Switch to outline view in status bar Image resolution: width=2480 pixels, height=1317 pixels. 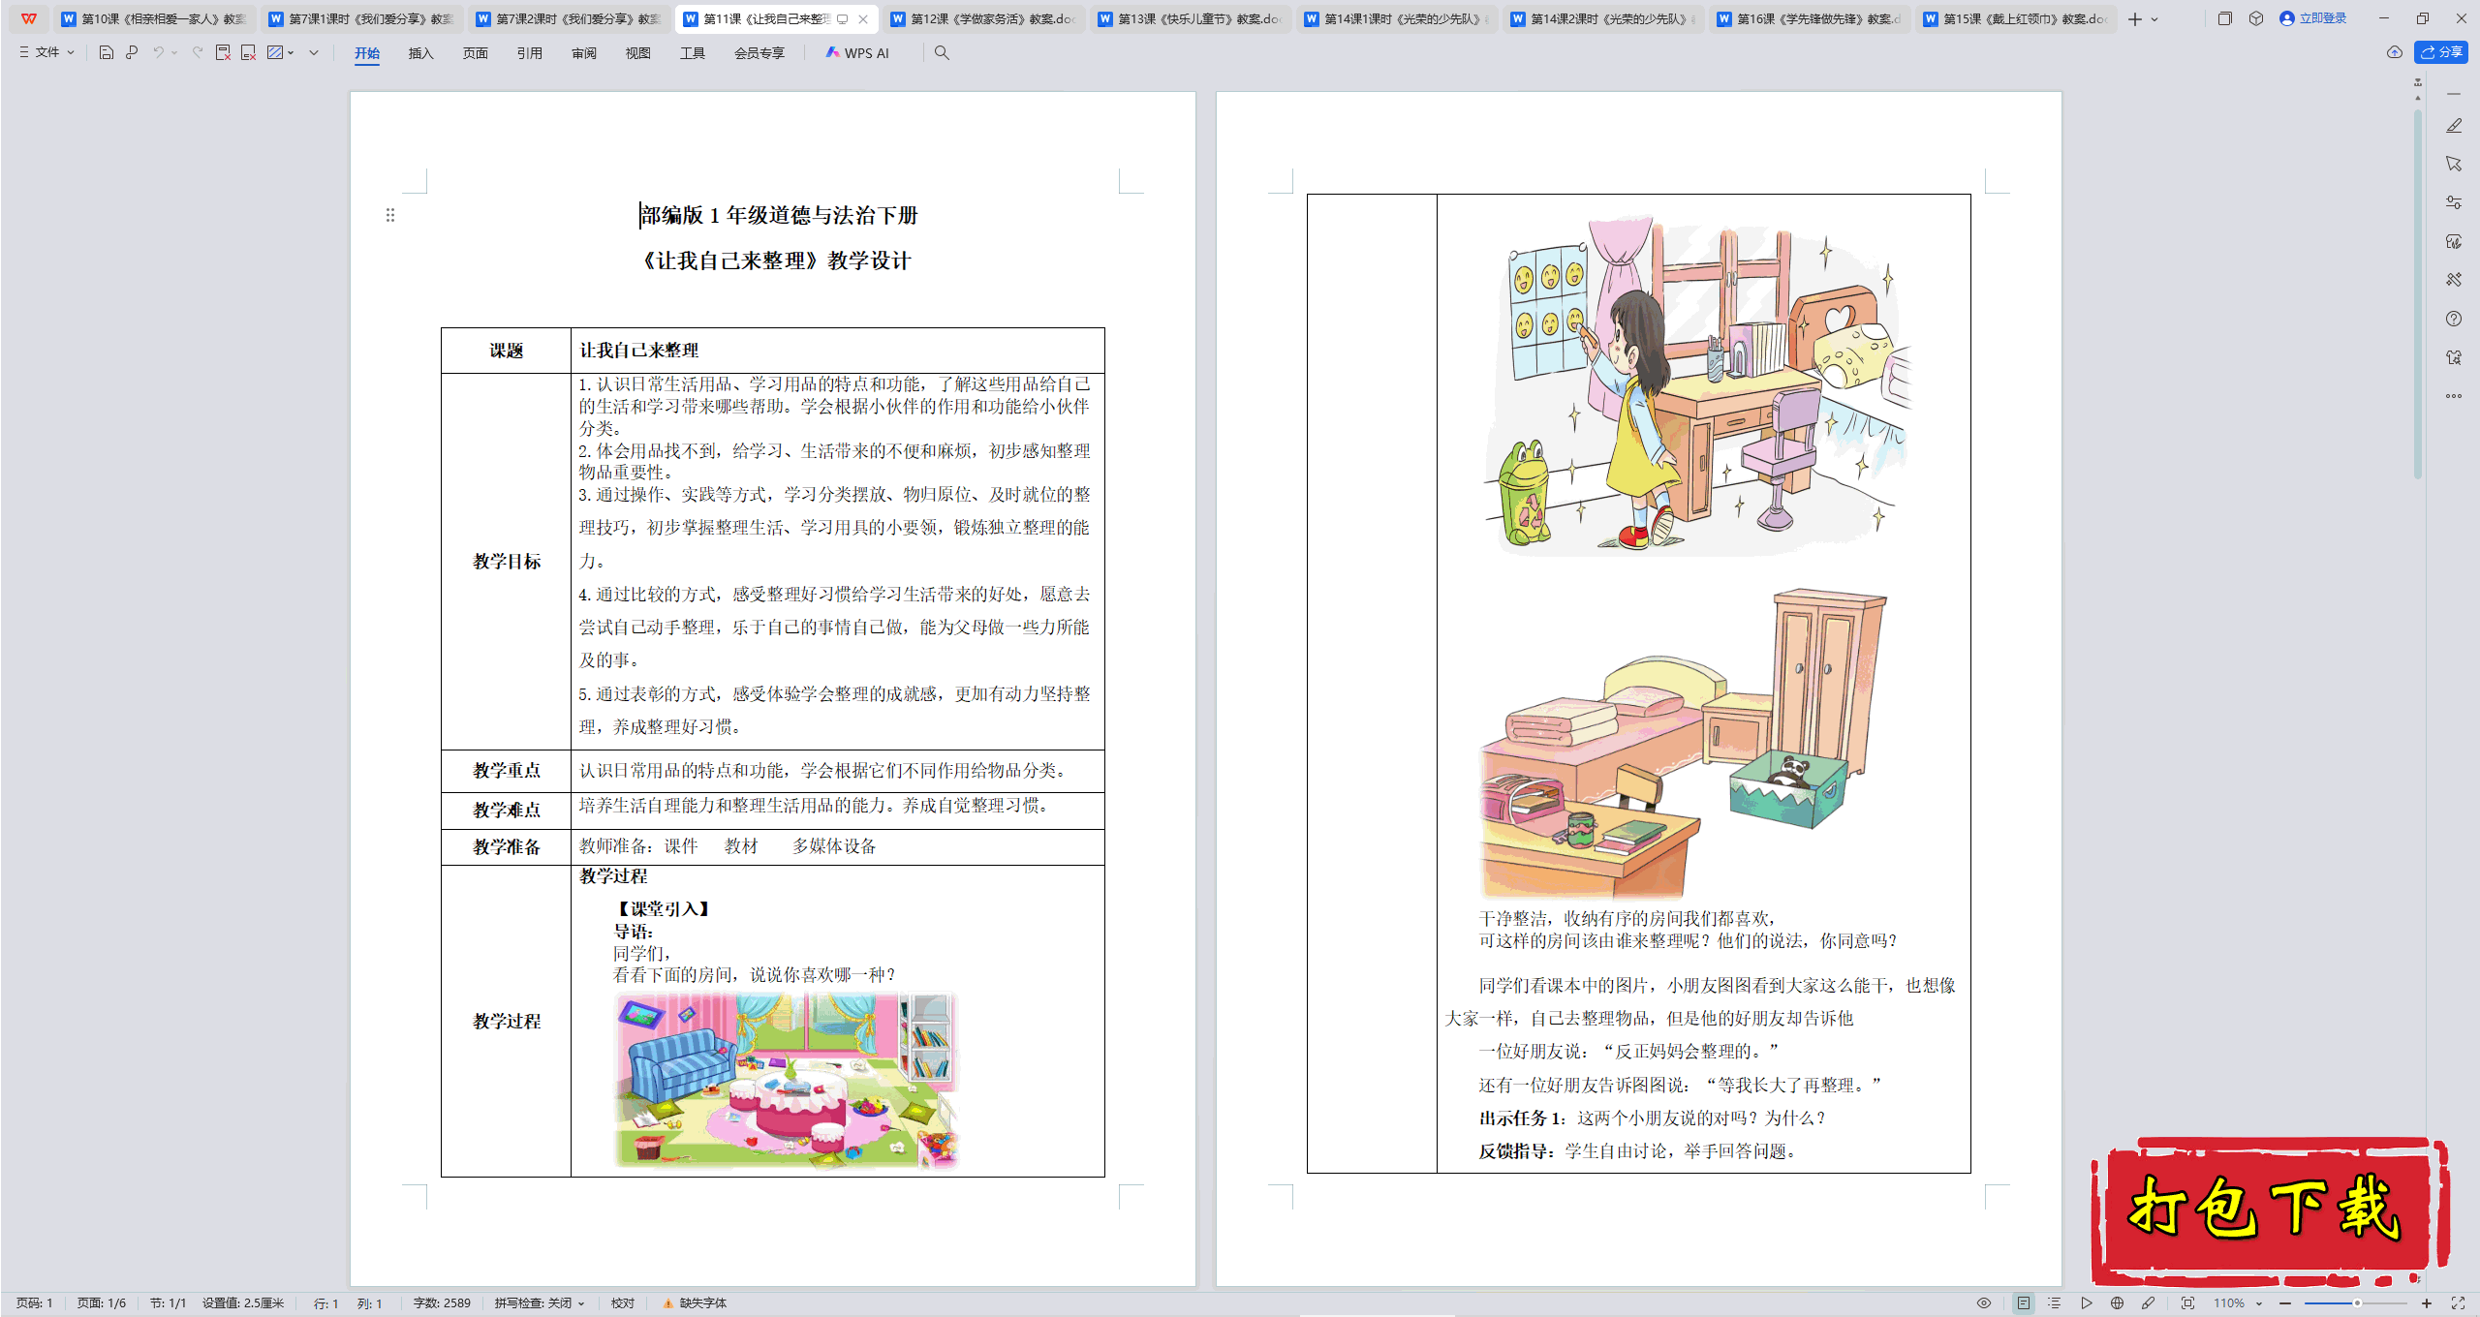pos(2054,1303)
